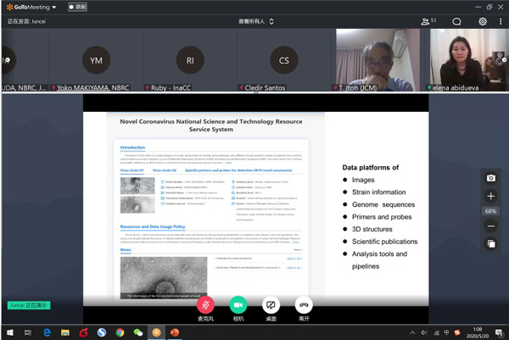This screenshot has width=509, height=340.
Task: Open the attendees list showing 51
Action: tap(428, 21)
